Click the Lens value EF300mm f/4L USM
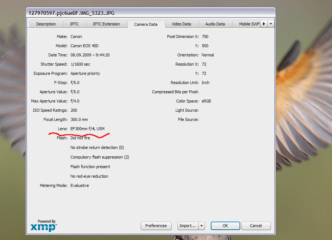The height and width of the screenshot is (240, 332). click(87, 129)
